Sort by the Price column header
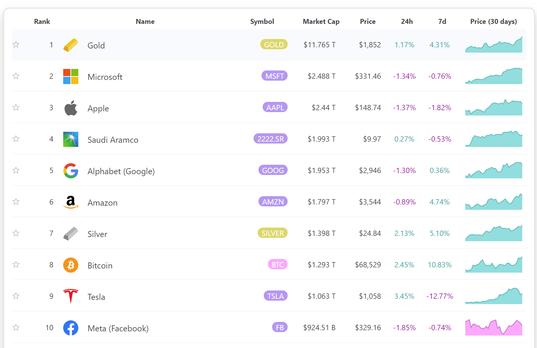 [x=368, y=22]
